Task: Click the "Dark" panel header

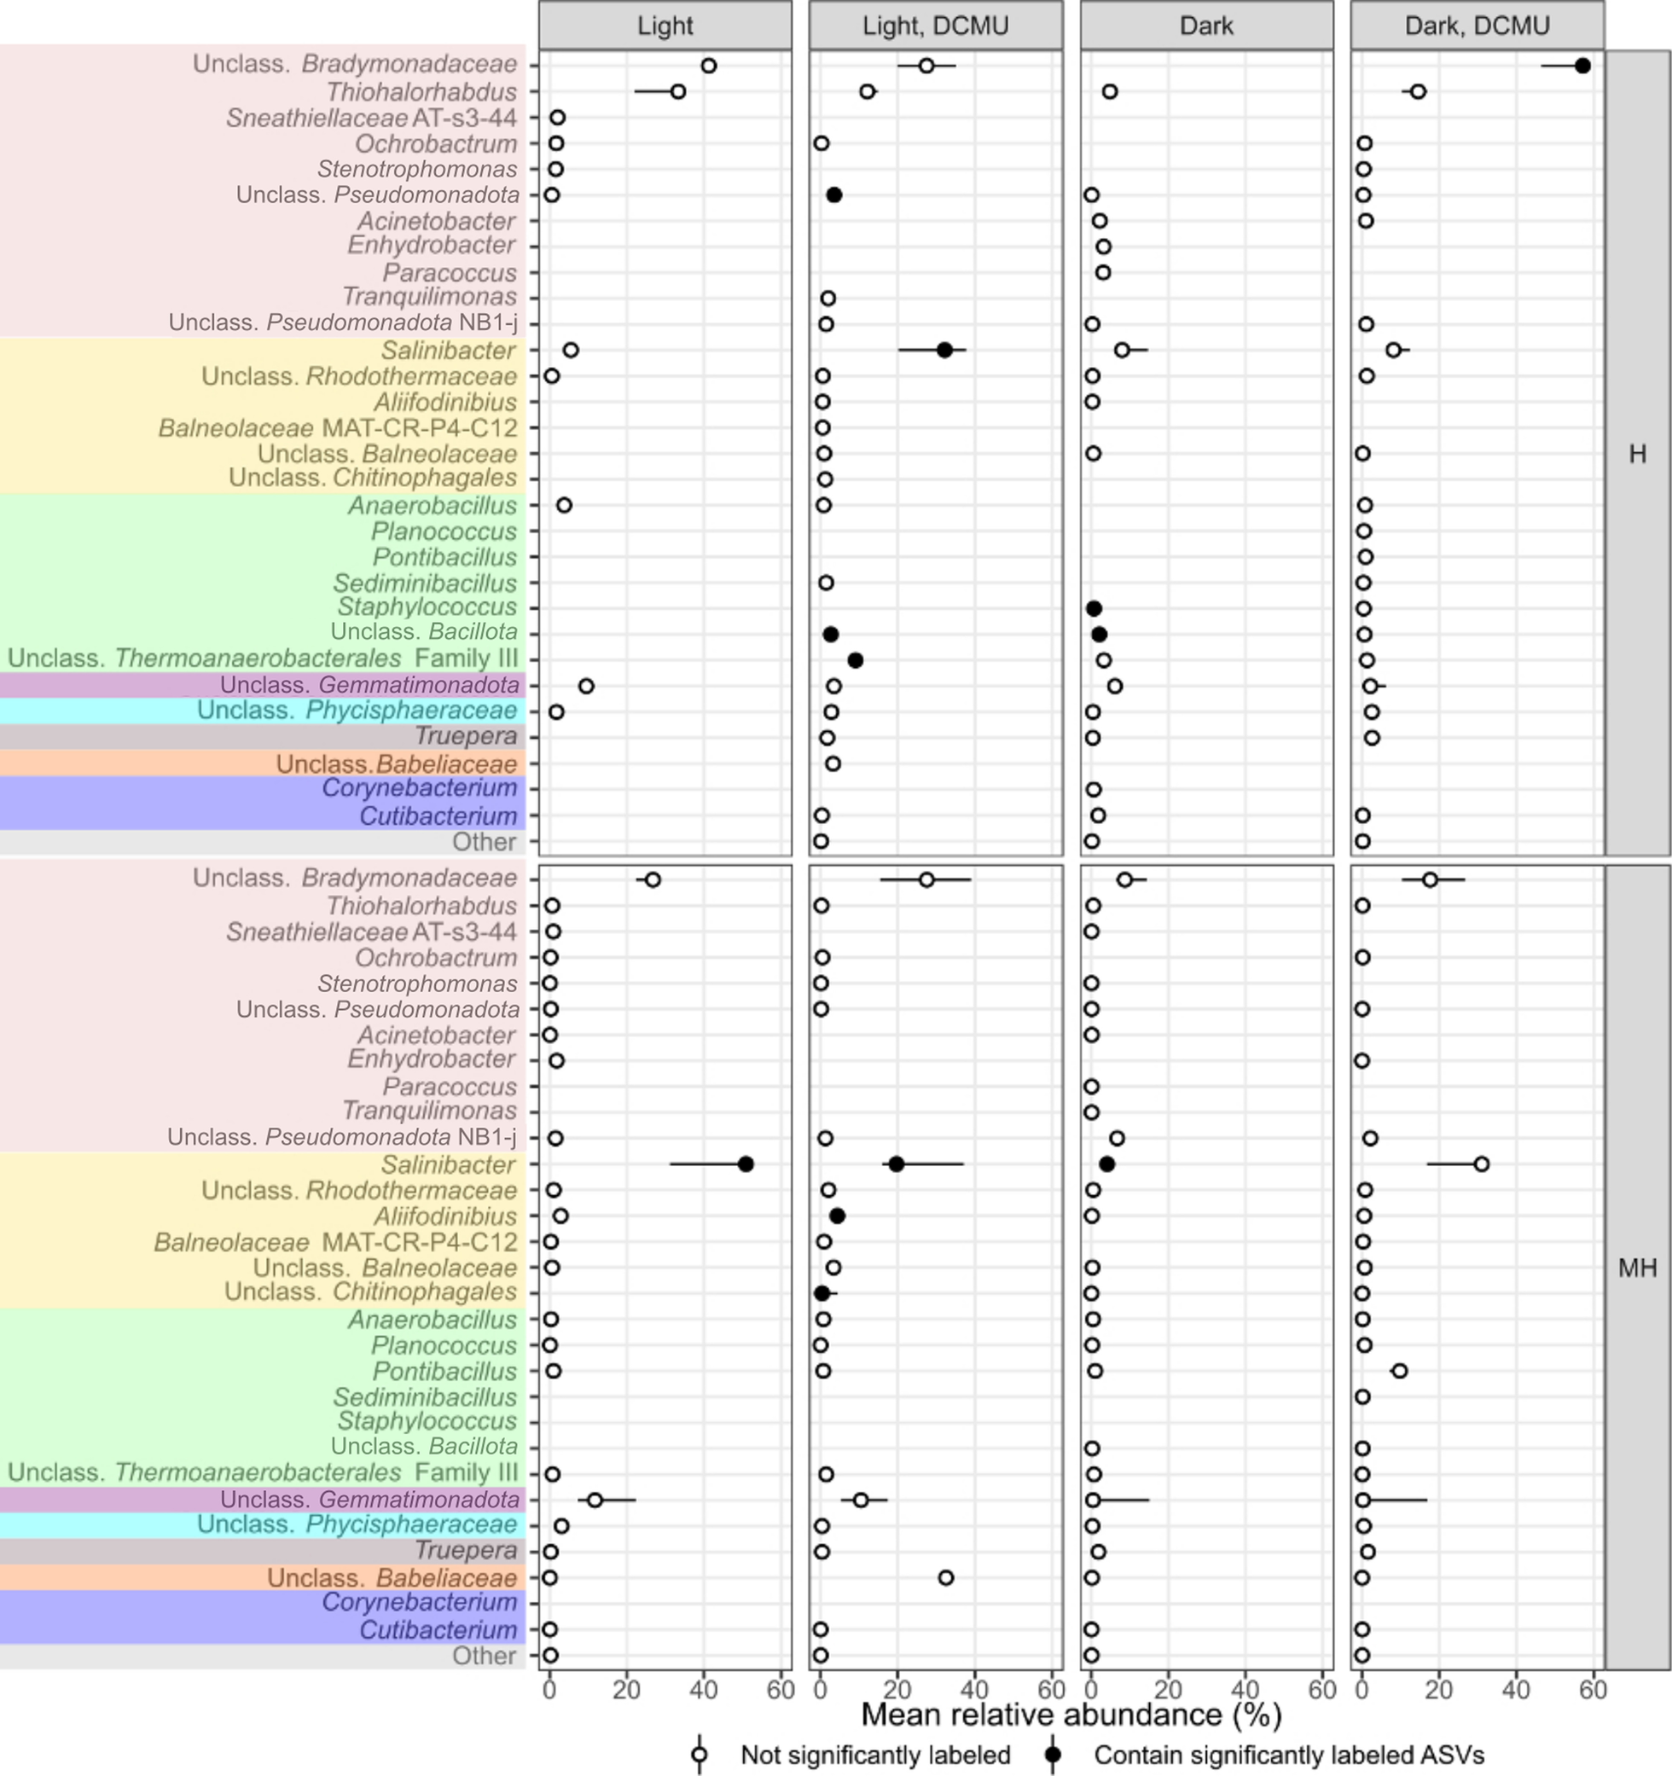Action: pyautogui.click(x=1207, y=25)
